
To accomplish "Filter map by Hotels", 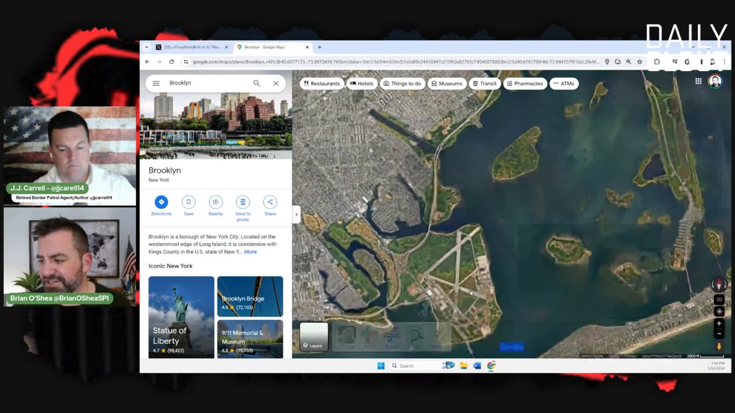I will coord(362,84).
